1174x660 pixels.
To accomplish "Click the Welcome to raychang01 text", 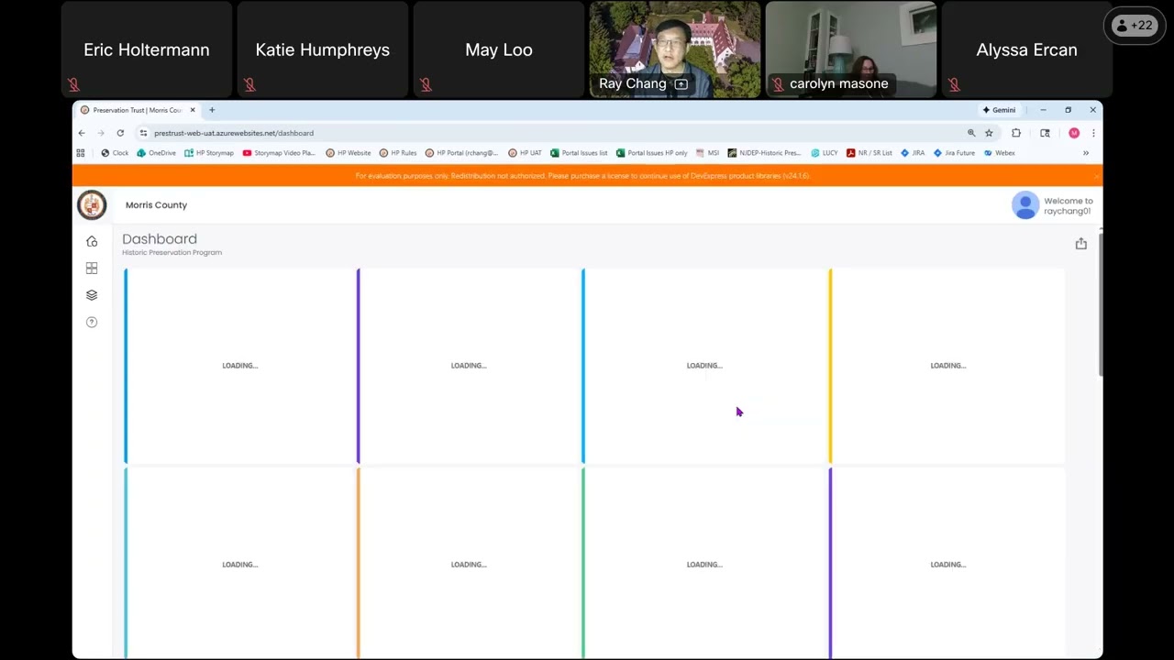I will click(1069, 206).
